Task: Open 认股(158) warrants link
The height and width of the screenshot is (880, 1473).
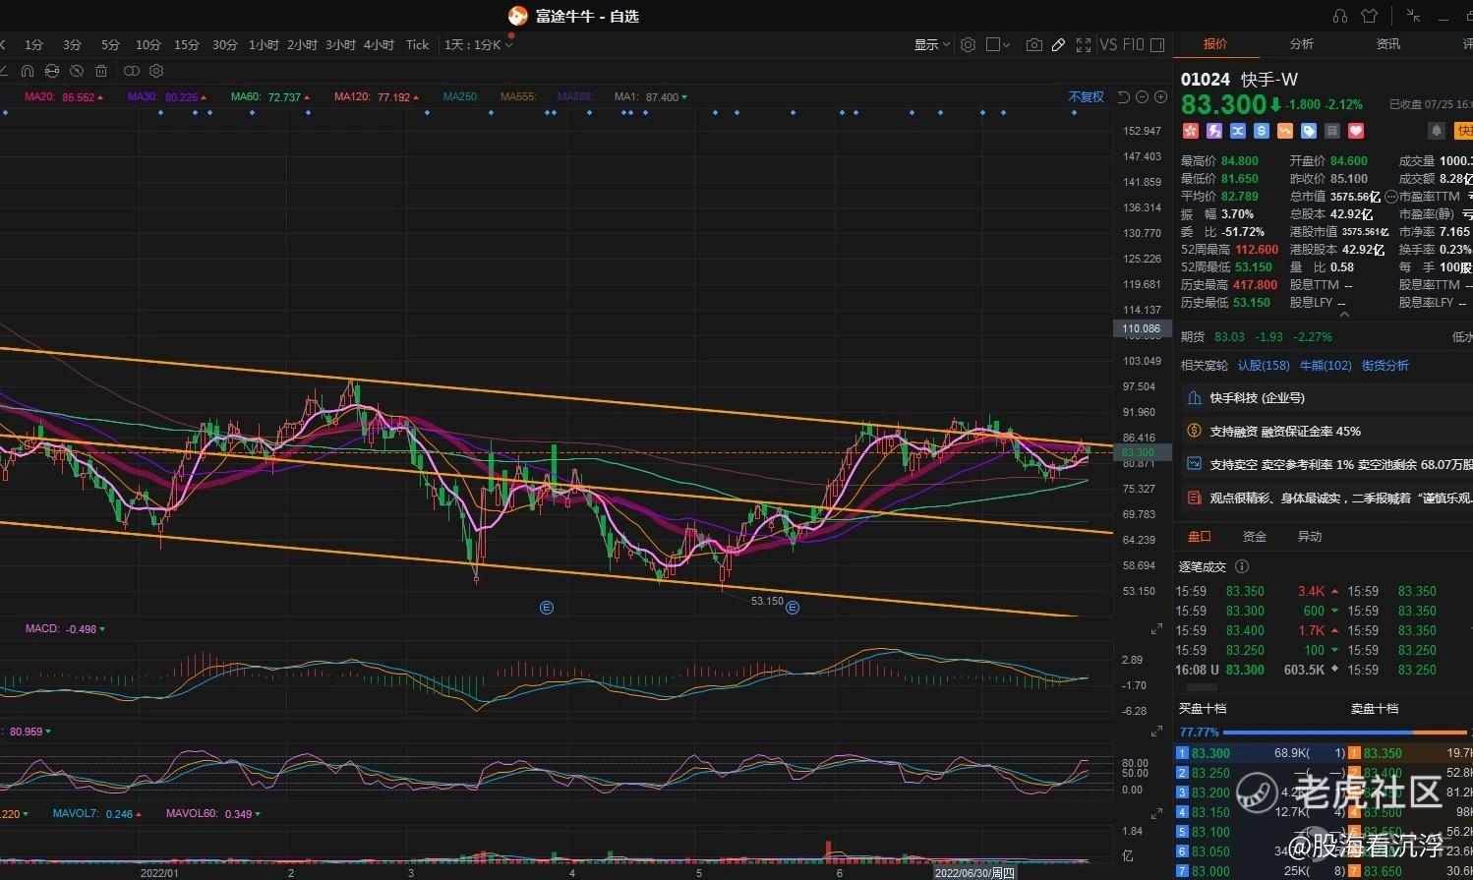Action: click(1264, 366)
